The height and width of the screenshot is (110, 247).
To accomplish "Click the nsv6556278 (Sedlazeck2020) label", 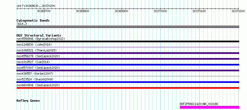I will (38, 56).
